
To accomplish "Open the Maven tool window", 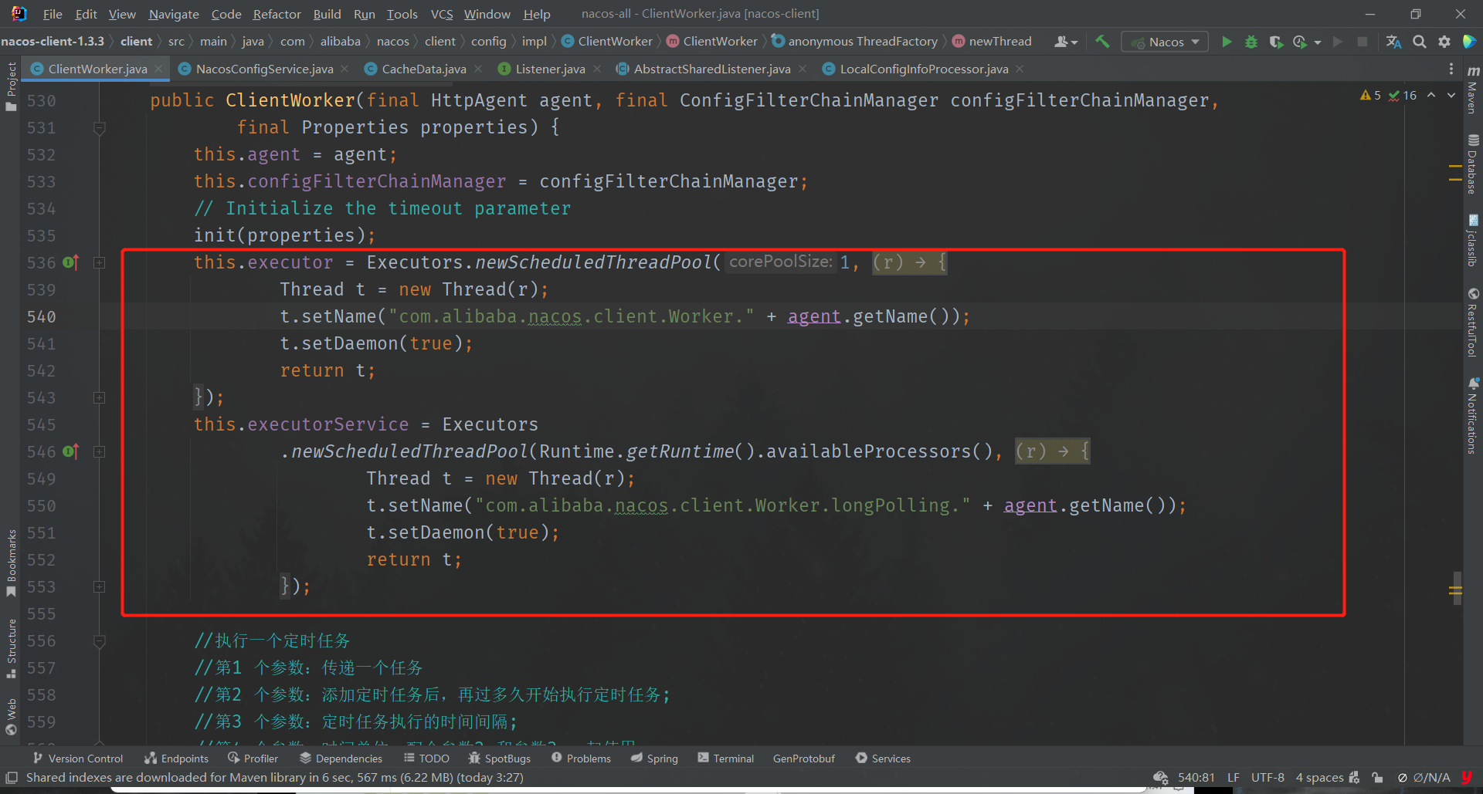I will [1473, 90].
